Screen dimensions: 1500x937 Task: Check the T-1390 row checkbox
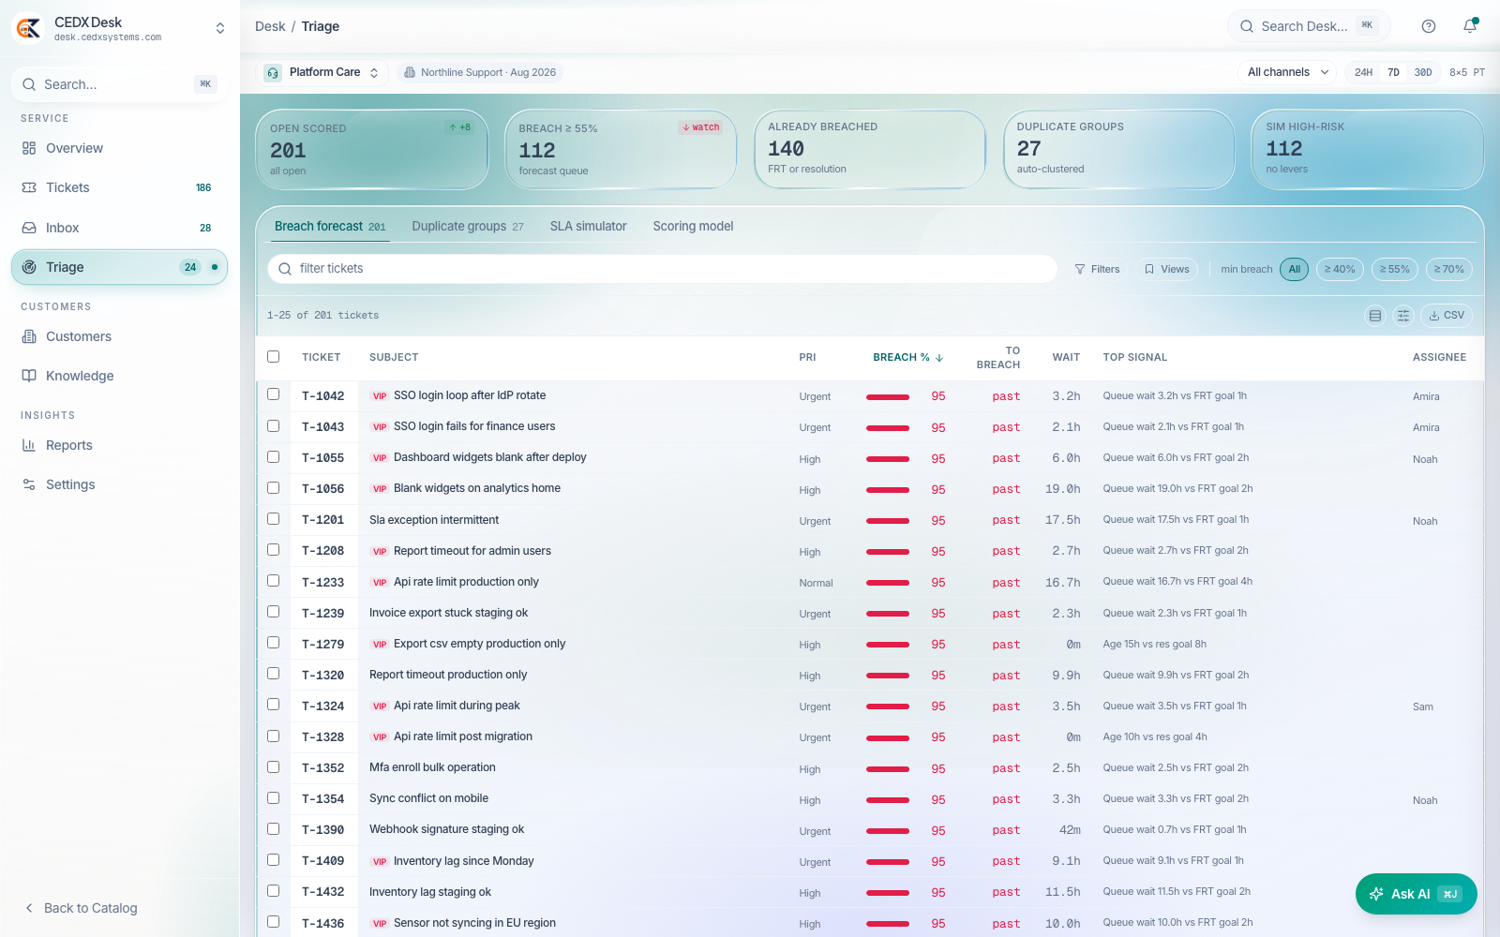274,828
